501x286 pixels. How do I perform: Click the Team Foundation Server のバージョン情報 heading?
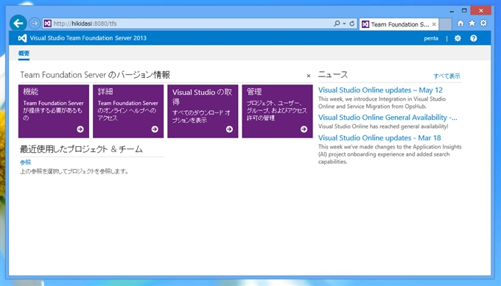pos(95,75)
